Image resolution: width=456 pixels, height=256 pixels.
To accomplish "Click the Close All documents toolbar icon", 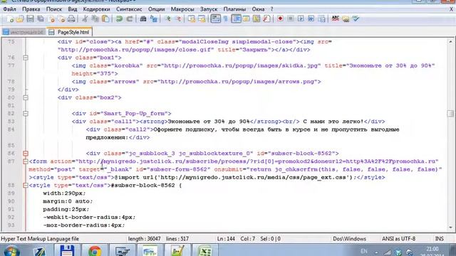I will pyautogui.click(x=61, y=19).
